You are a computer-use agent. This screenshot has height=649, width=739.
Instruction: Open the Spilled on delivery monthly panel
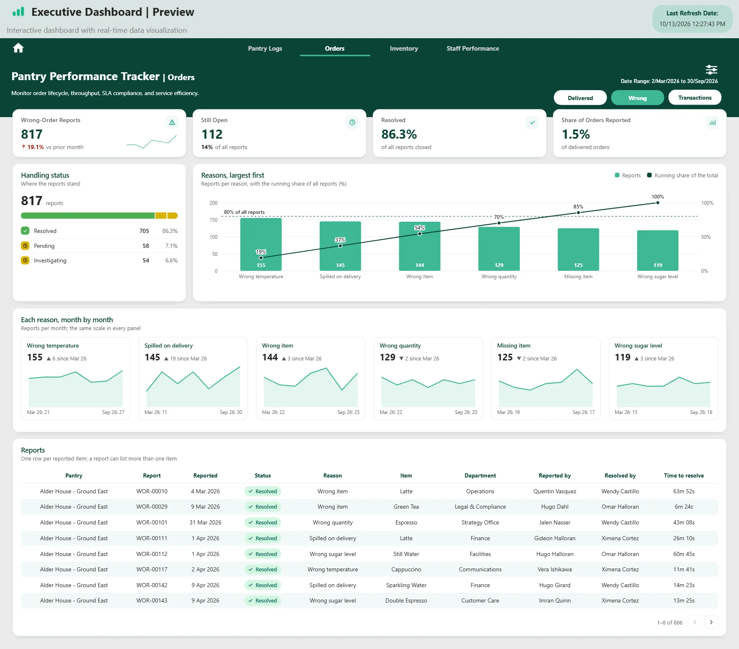(193, 378)
